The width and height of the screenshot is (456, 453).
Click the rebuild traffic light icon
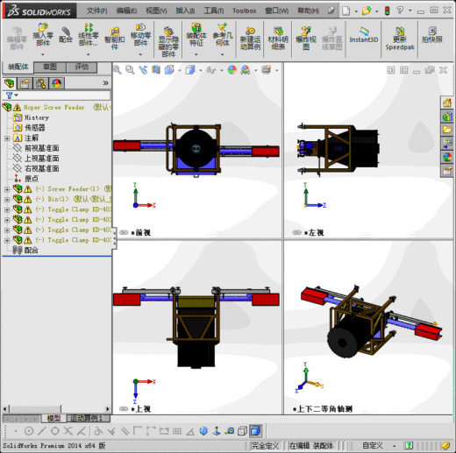[x=387, y=11]
